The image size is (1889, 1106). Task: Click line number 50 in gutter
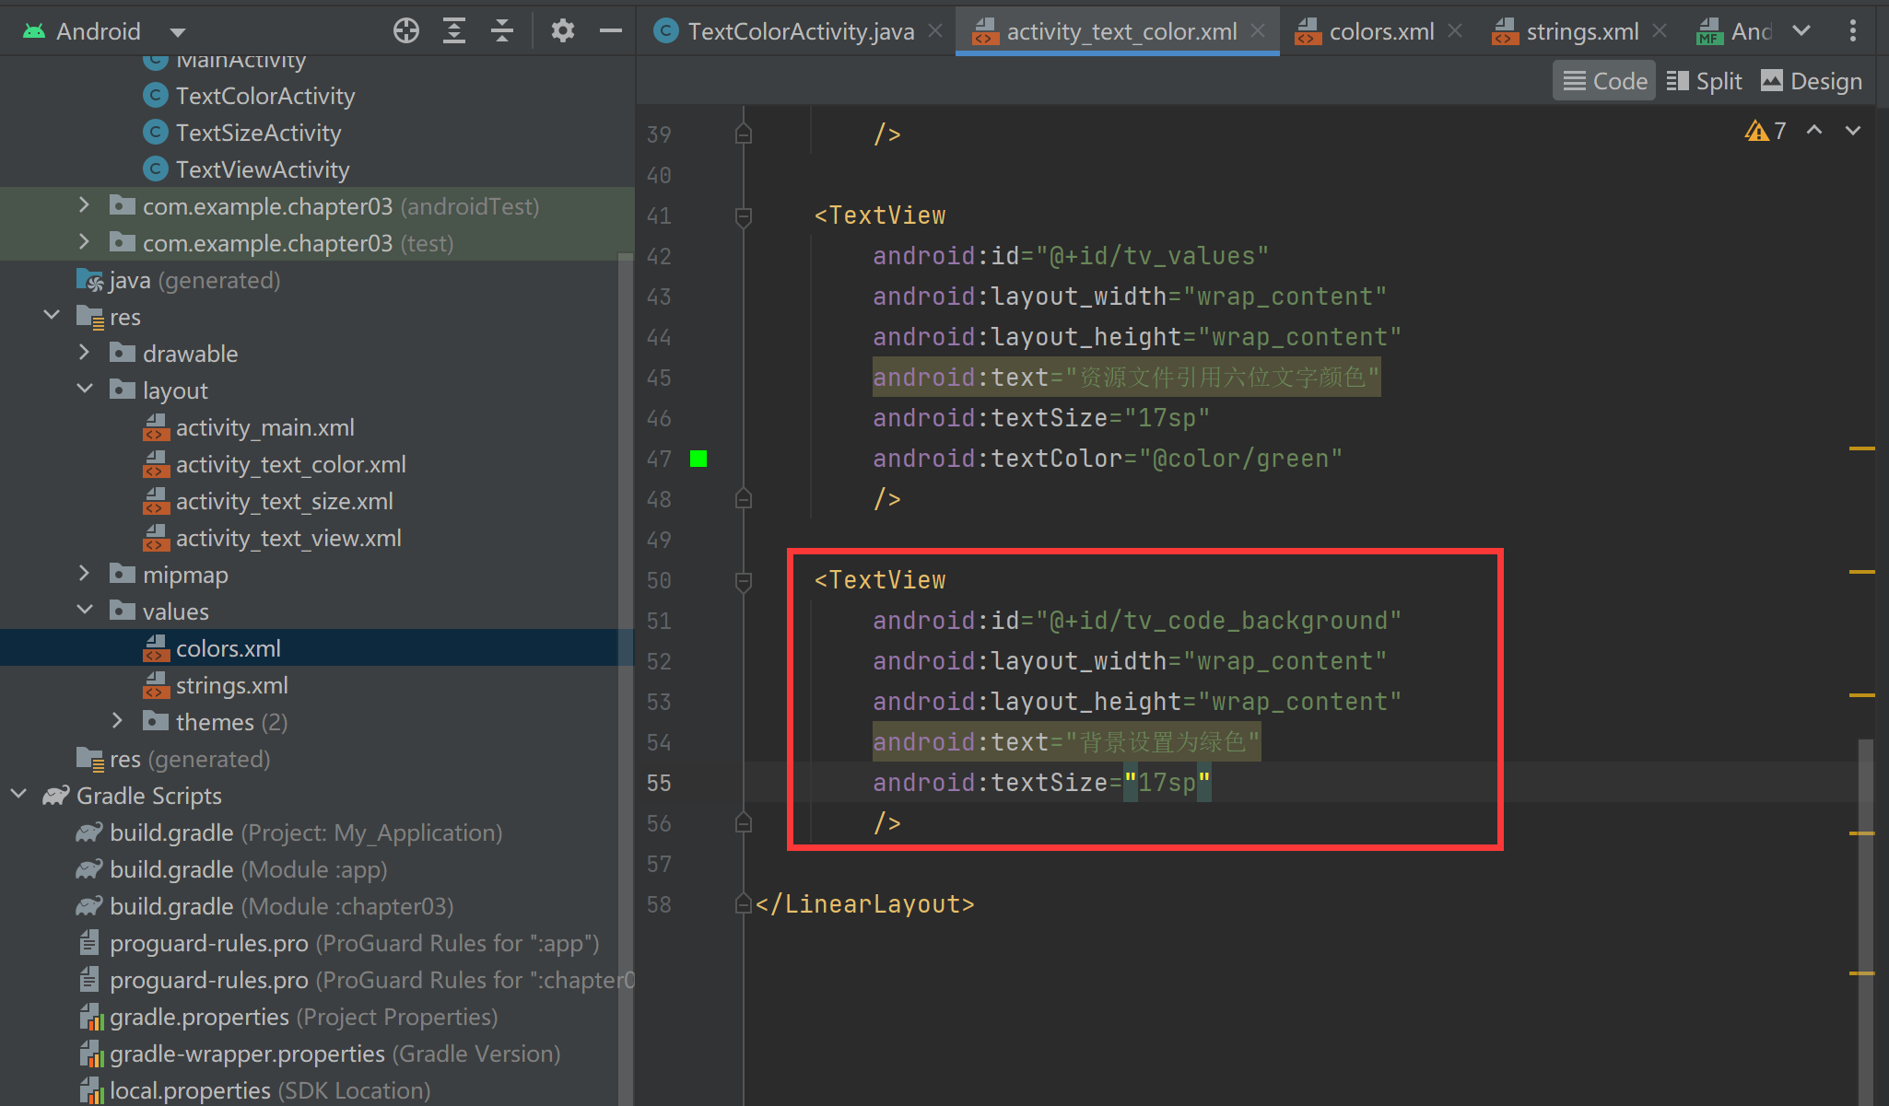coord(659,580)
